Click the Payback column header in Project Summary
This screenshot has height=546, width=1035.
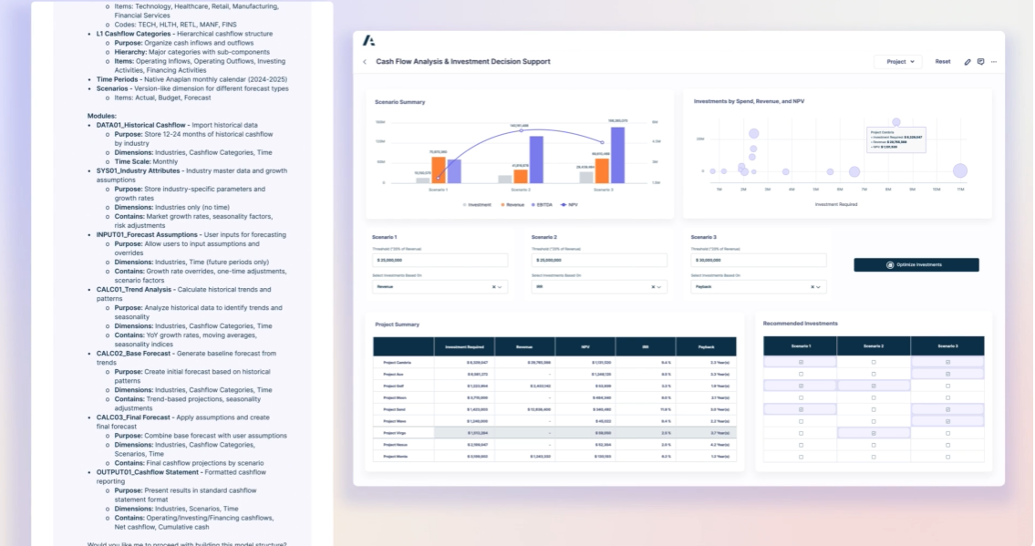[x=706, y=347]
